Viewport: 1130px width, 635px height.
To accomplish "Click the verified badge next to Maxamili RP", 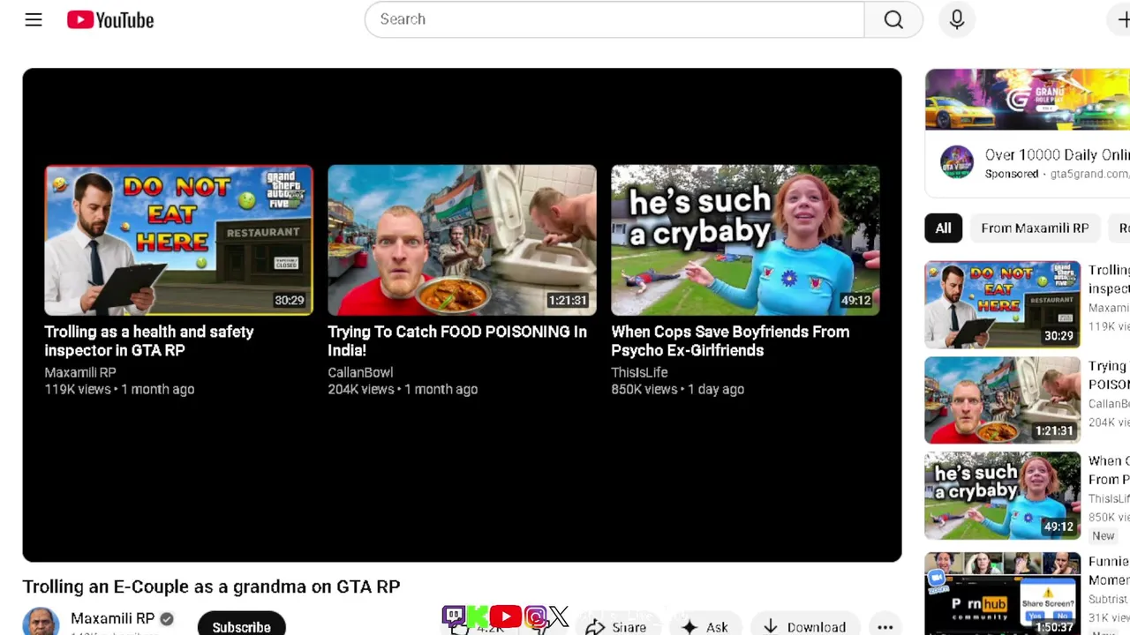I will pos(166,619).
